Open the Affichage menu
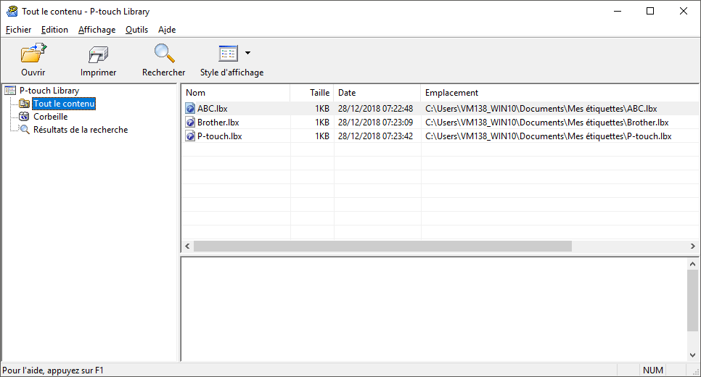This screenshot has height=377, width=701. [x=97, y=30]
